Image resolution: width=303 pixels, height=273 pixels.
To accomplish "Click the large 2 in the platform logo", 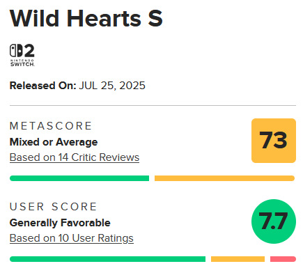I will click(29, 51).
